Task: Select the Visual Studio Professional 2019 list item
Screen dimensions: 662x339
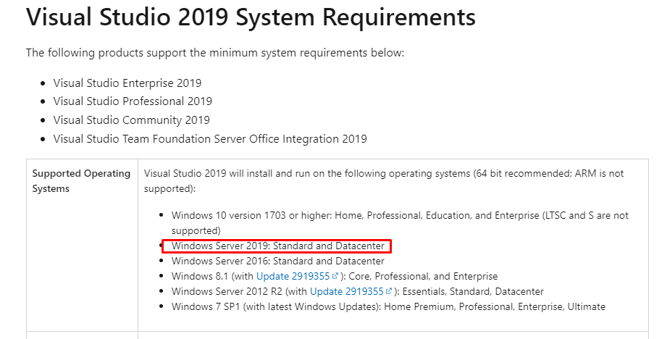Action: pyautogui.click(x=133, y=101)
